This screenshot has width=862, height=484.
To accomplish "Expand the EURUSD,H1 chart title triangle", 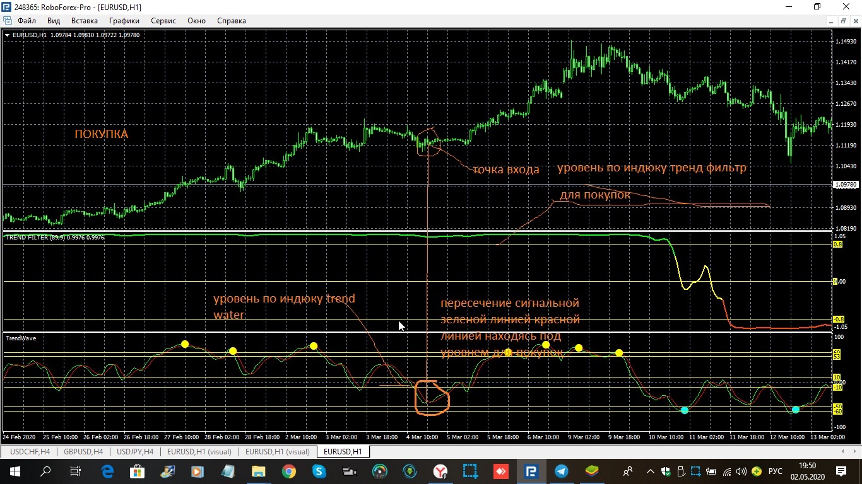I will (7, 35).
